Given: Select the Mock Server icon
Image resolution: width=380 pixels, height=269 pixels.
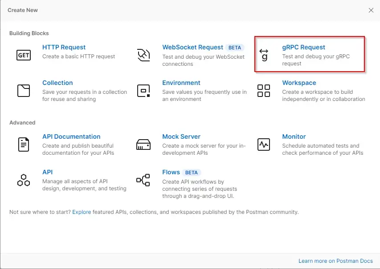Looking at the screenshot, I should (143, 144).
